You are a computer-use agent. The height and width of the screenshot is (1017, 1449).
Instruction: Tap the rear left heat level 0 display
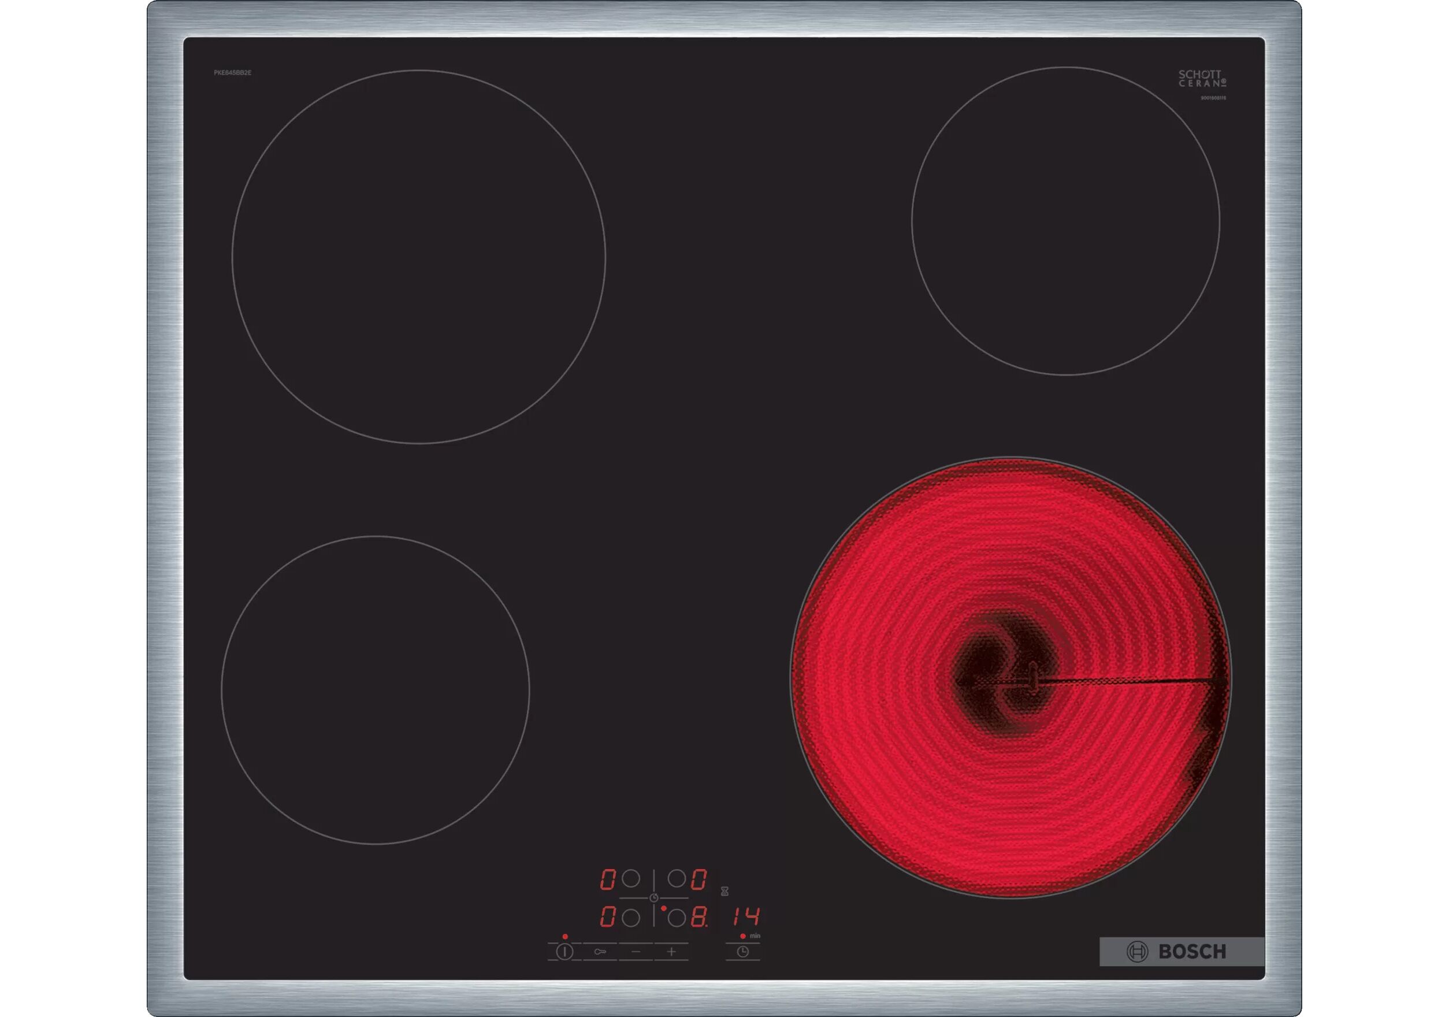click(607, 879)
